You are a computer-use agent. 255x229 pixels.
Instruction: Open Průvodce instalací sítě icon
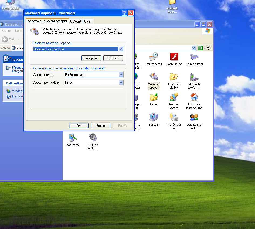(x=194, y=98)
